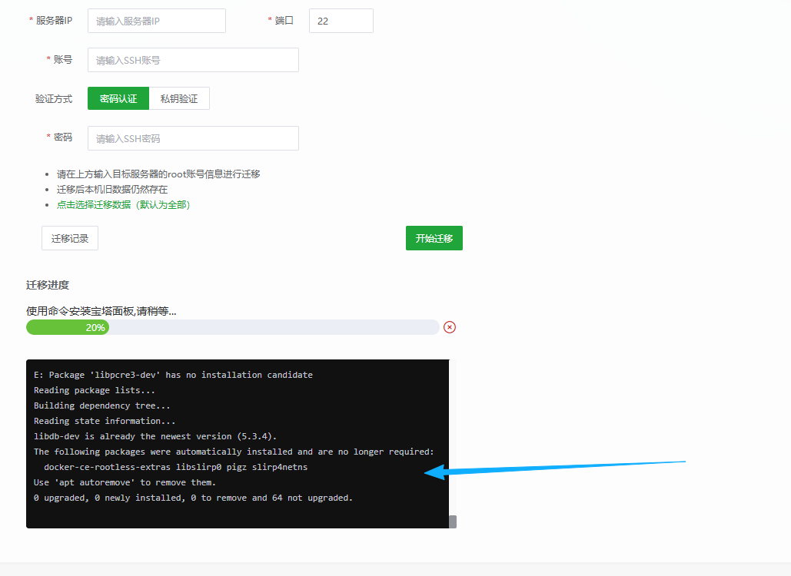Switch to 私钥验证 authentication mode
The width and height of the screenshot is (791, 576).
click(179, 98)
